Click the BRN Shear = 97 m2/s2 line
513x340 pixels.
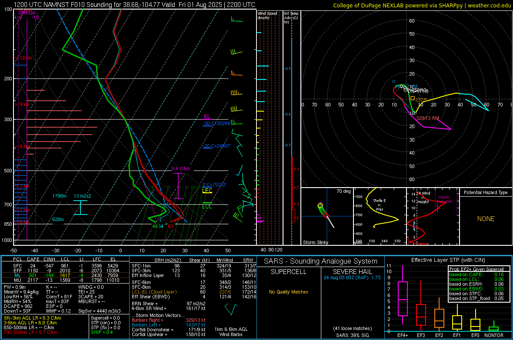(x=168, y=304)
